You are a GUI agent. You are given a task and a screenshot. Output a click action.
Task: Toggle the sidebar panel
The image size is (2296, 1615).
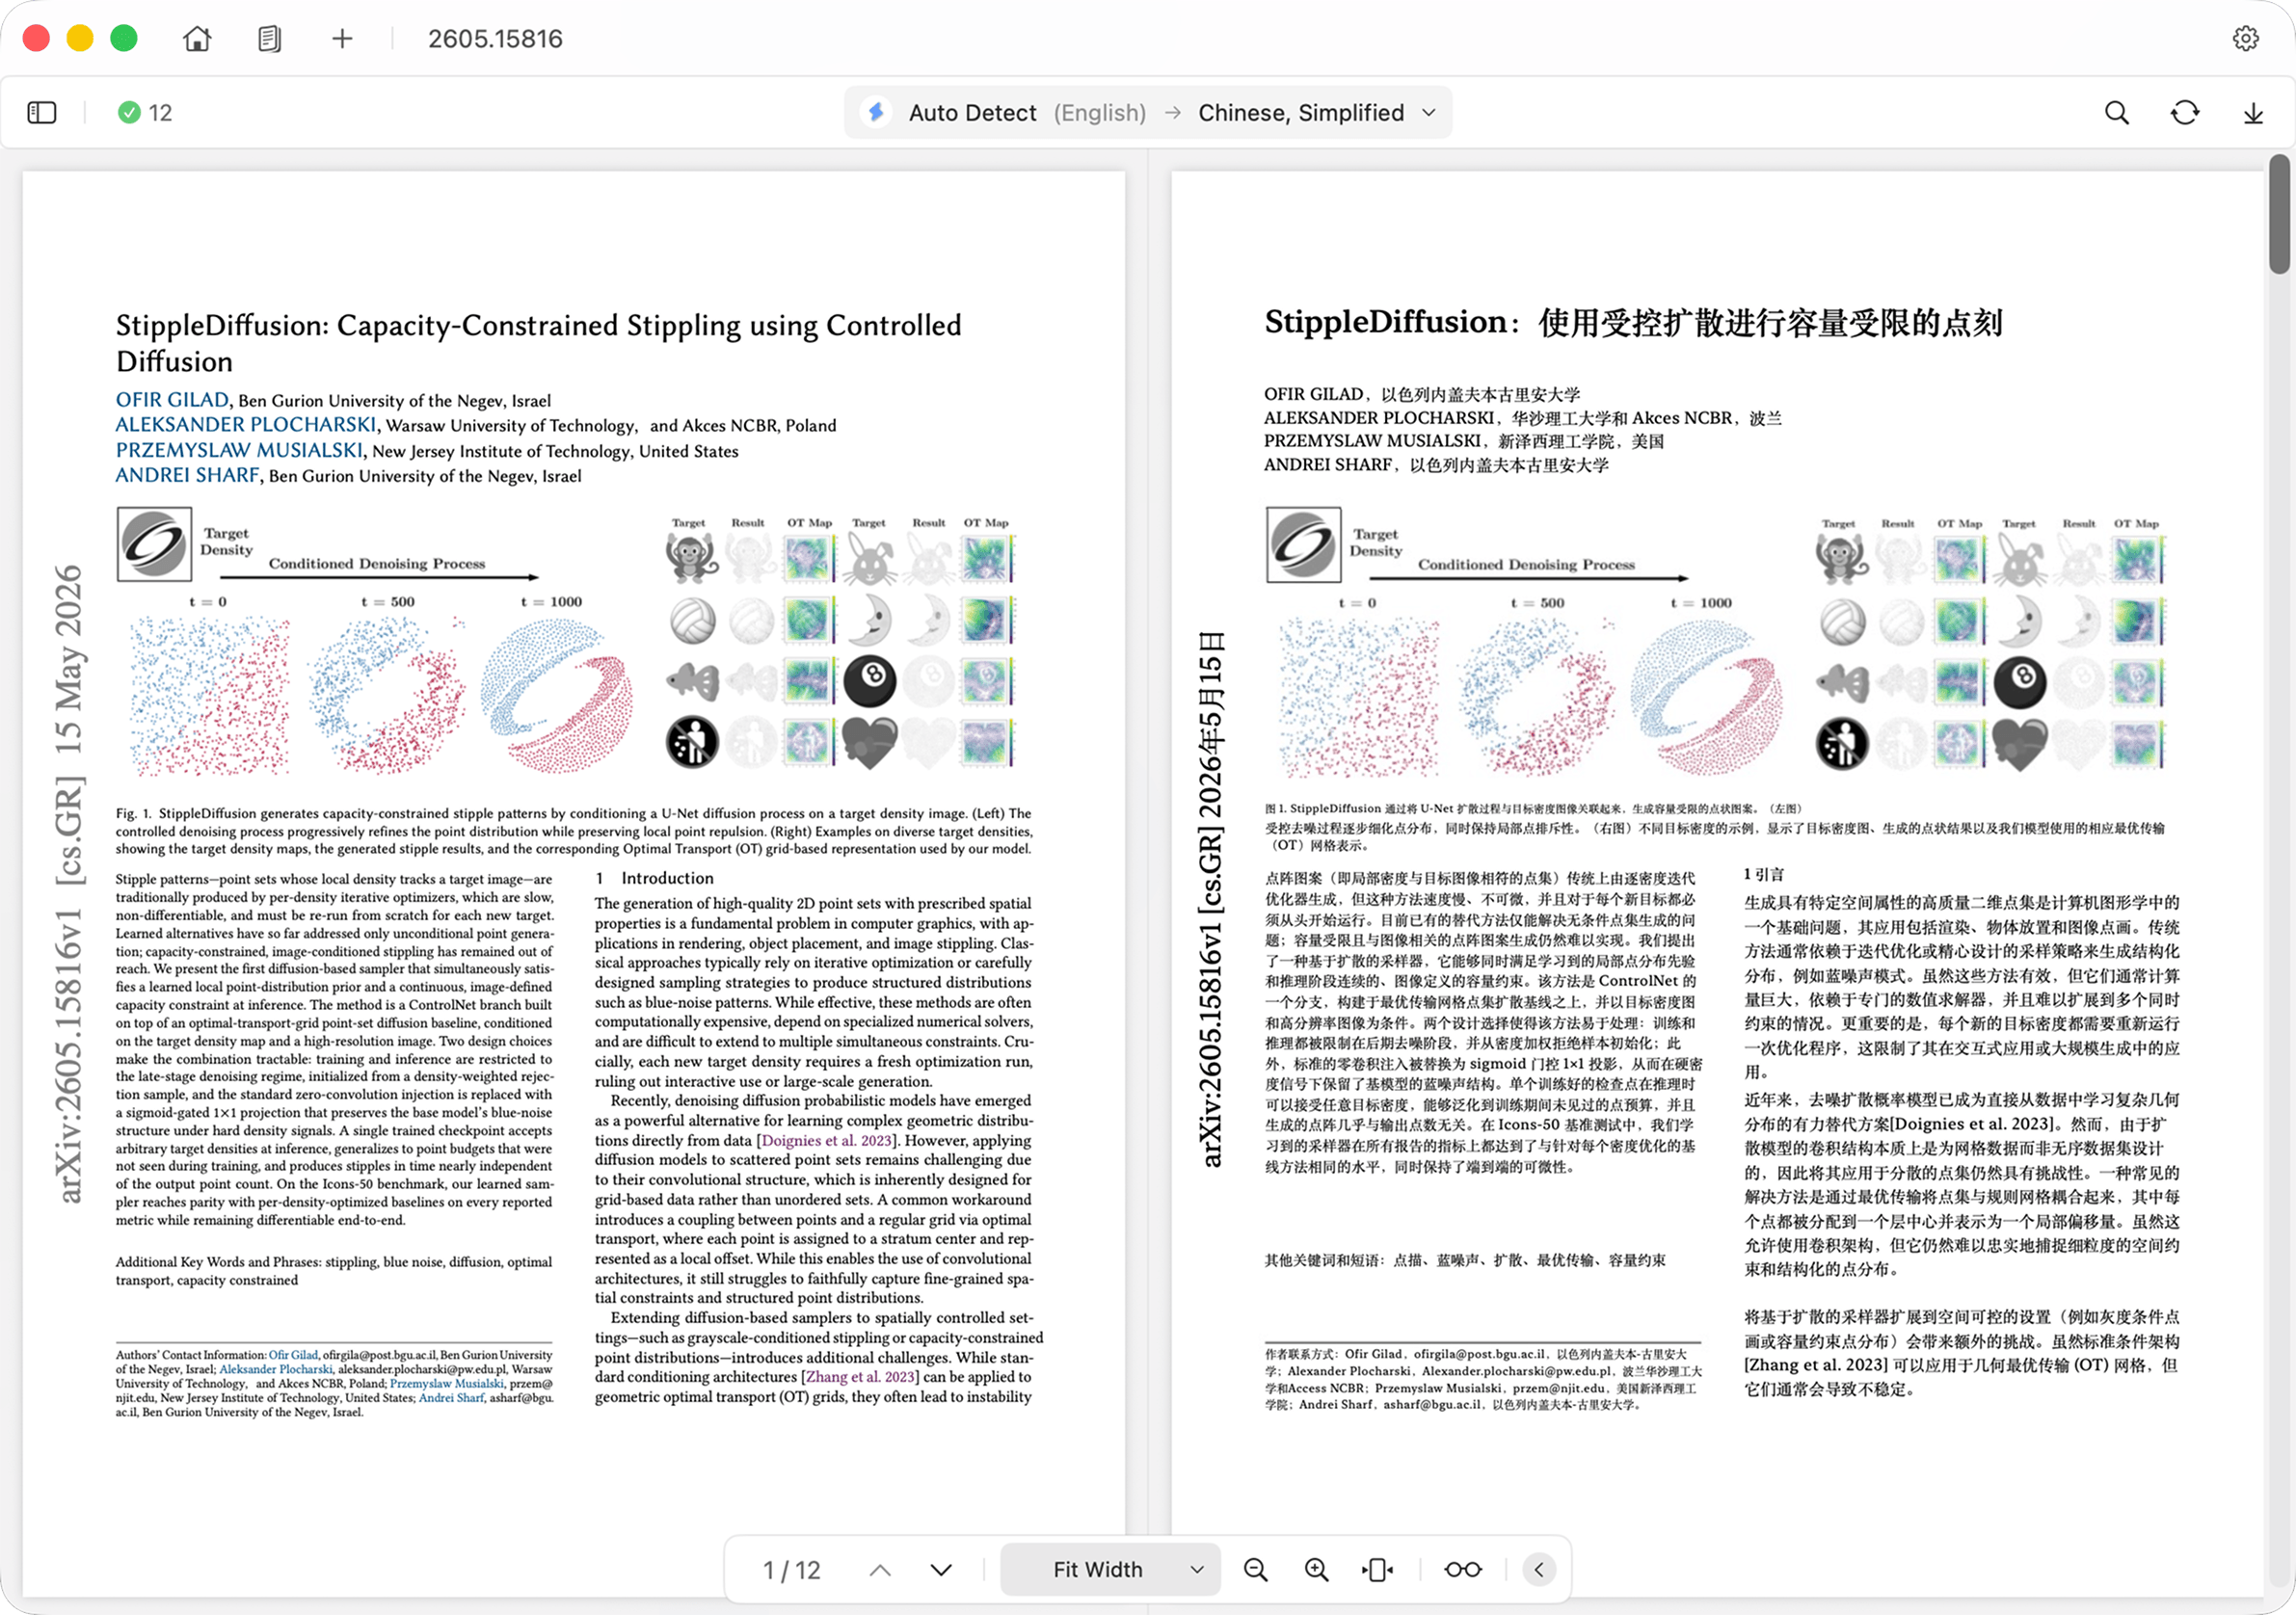tap(42, 113)
